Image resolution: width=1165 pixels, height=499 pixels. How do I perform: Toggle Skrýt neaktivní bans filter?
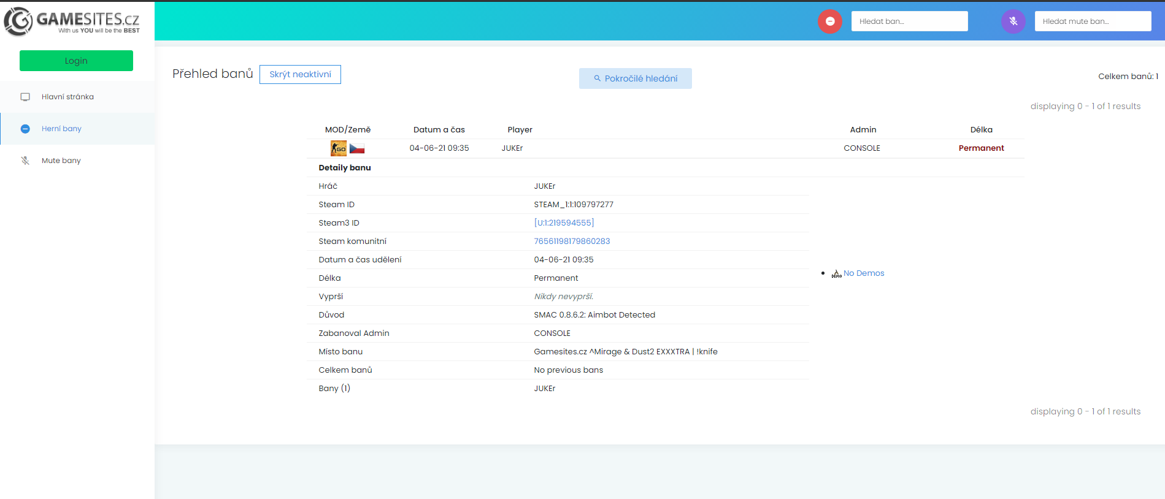[300, 74]
